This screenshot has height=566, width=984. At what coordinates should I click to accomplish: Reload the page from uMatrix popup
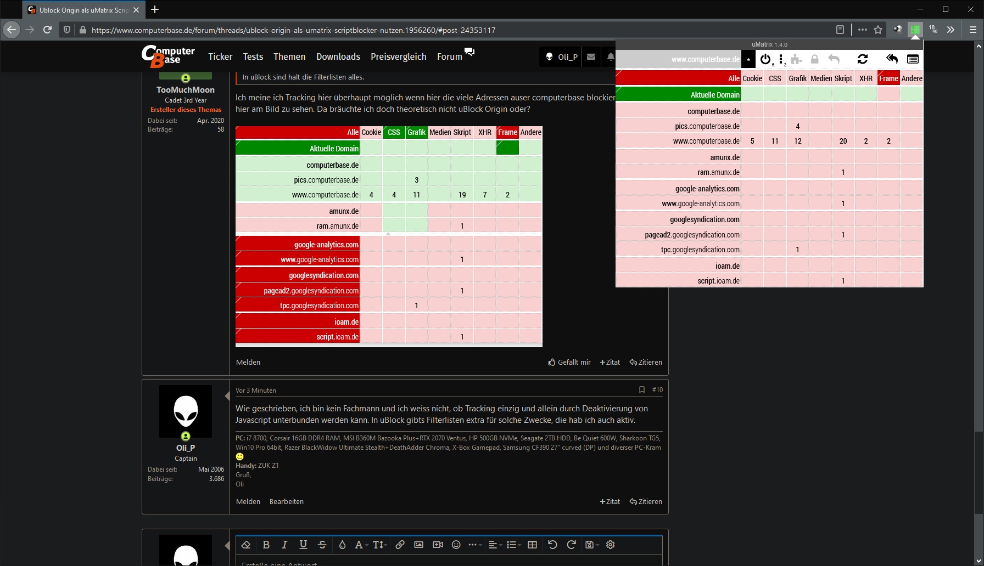point(863,59)
